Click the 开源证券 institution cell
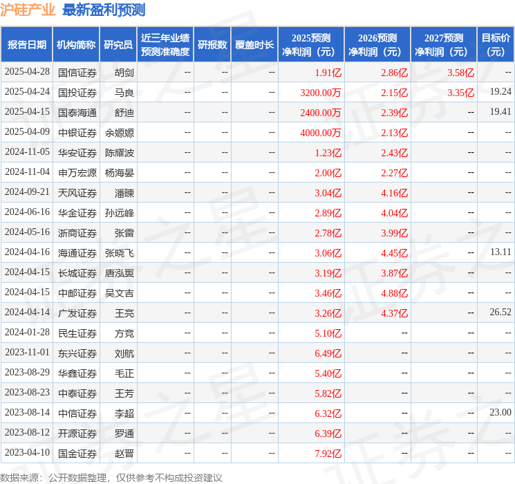The height and width of the screenshot is (484, 515). tap(77, 434)
